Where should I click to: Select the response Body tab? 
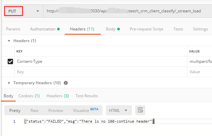click(8, 96)
